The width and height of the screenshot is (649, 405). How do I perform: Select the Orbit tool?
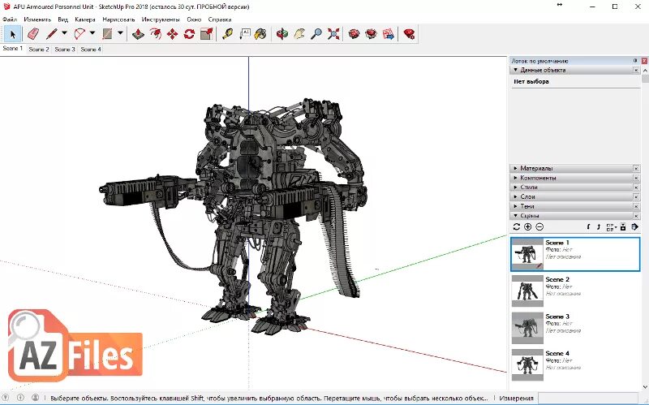pyautogui.click(x=282, y=34)
